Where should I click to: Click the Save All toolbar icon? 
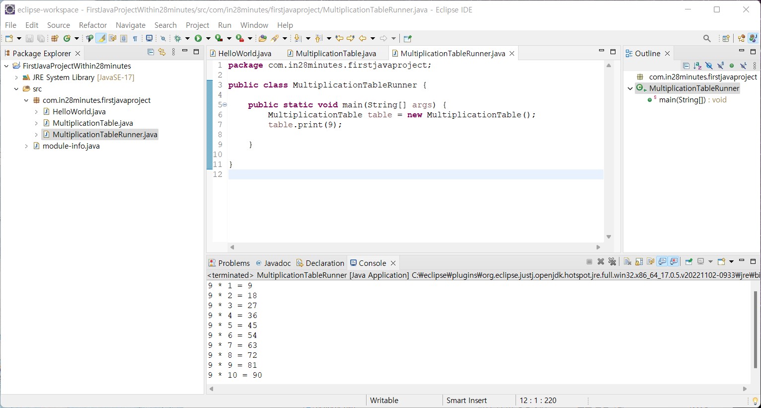tap(41, 38)
